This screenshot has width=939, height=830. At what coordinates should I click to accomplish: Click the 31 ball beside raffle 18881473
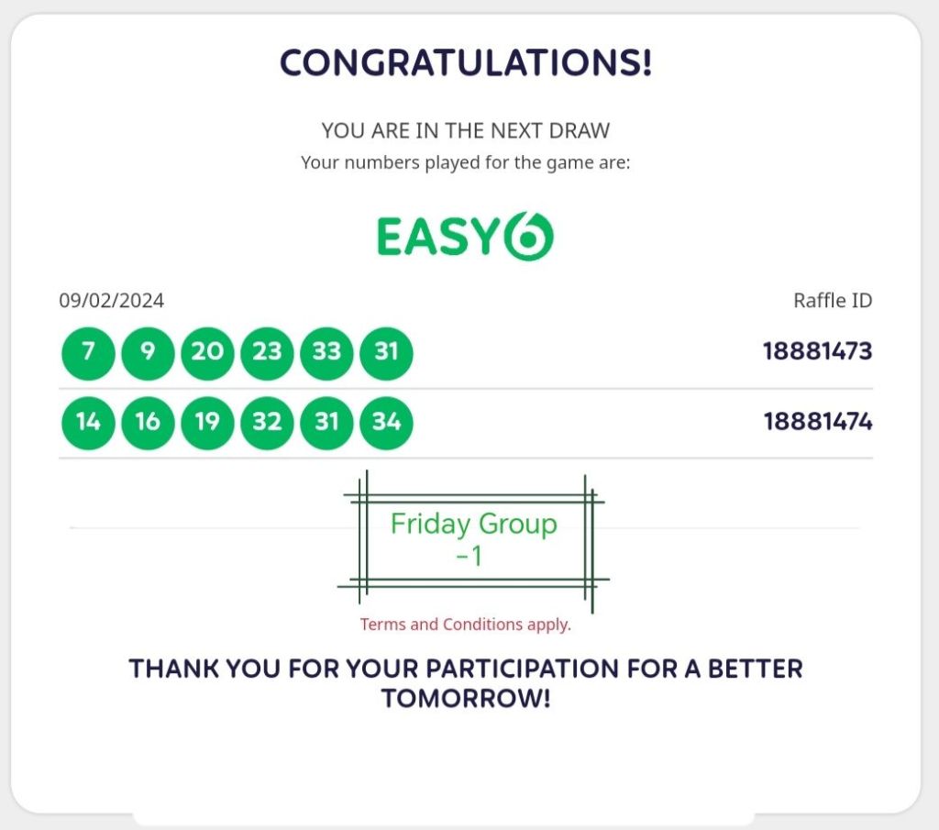tap(386, 352)
